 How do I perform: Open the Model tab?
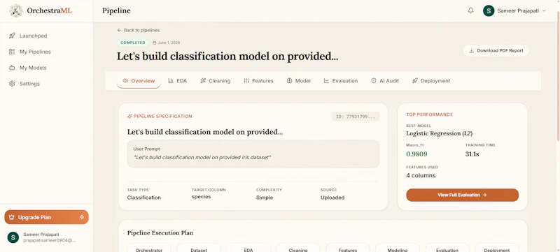[299, 81]
